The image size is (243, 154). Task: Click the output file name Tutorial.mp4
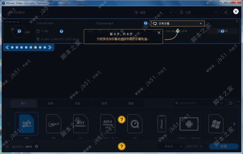[104, 23]
